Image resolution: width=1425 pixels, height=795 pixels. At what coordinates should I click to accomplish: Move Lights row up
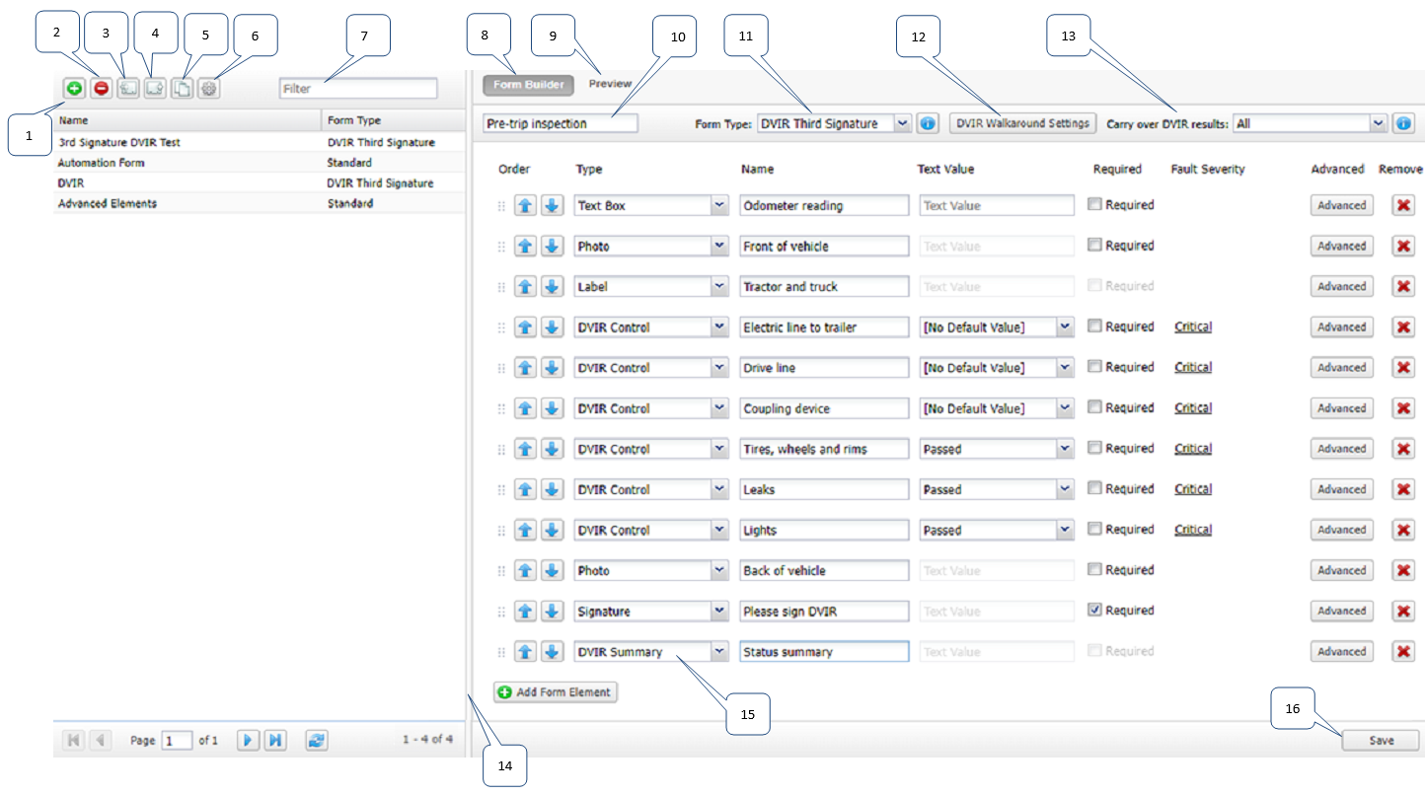[526, 530]
